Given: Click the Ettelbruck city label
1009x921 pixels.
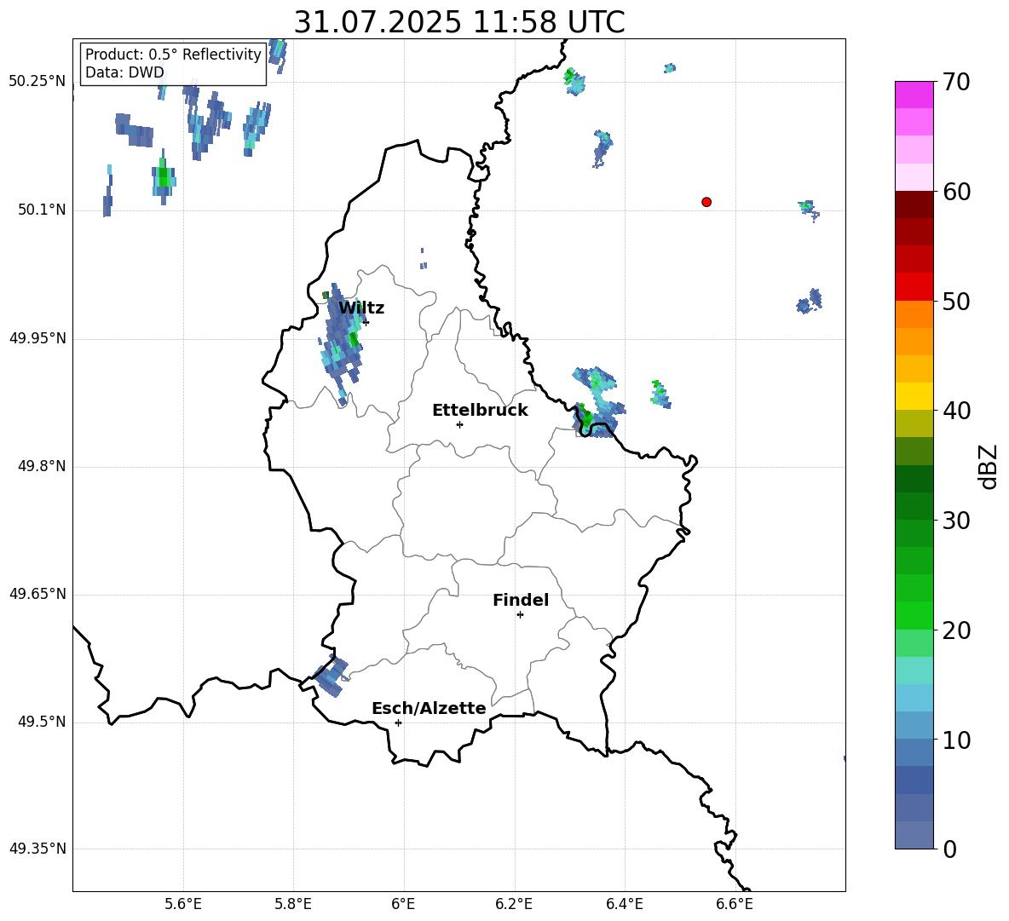Looking at the screenshot, I should coord(480,411).
